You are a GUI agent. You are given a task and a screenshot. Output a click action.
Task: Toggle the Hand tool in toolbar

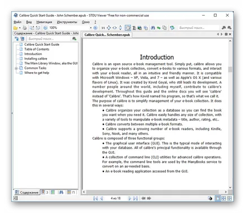[128, 28]
